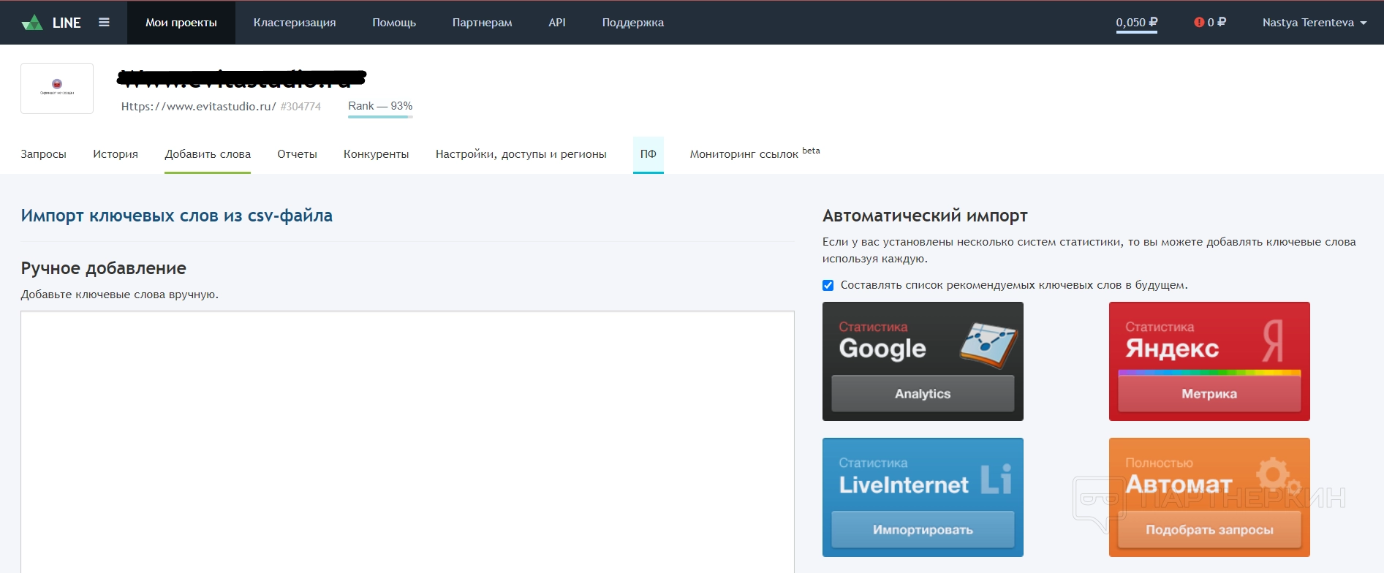Switch to the История tab
This screenshot has width=1384, height=573.
click(x=116, y=154)
